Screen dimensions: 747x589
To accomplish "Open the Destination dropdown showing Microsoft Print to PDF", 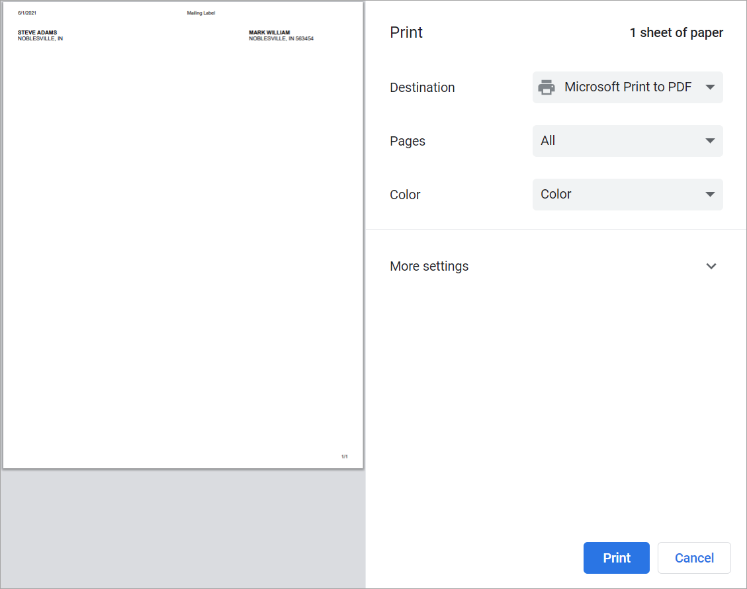I will coord(627,87).
